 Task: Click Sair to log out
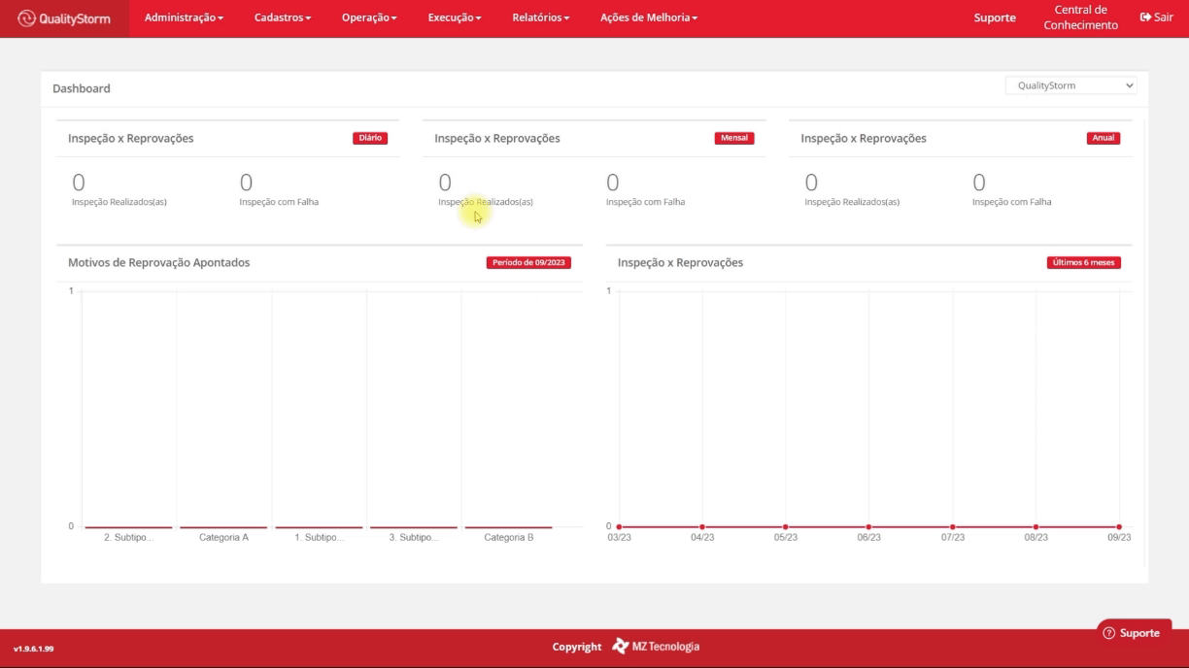[x=1156, y=17]
